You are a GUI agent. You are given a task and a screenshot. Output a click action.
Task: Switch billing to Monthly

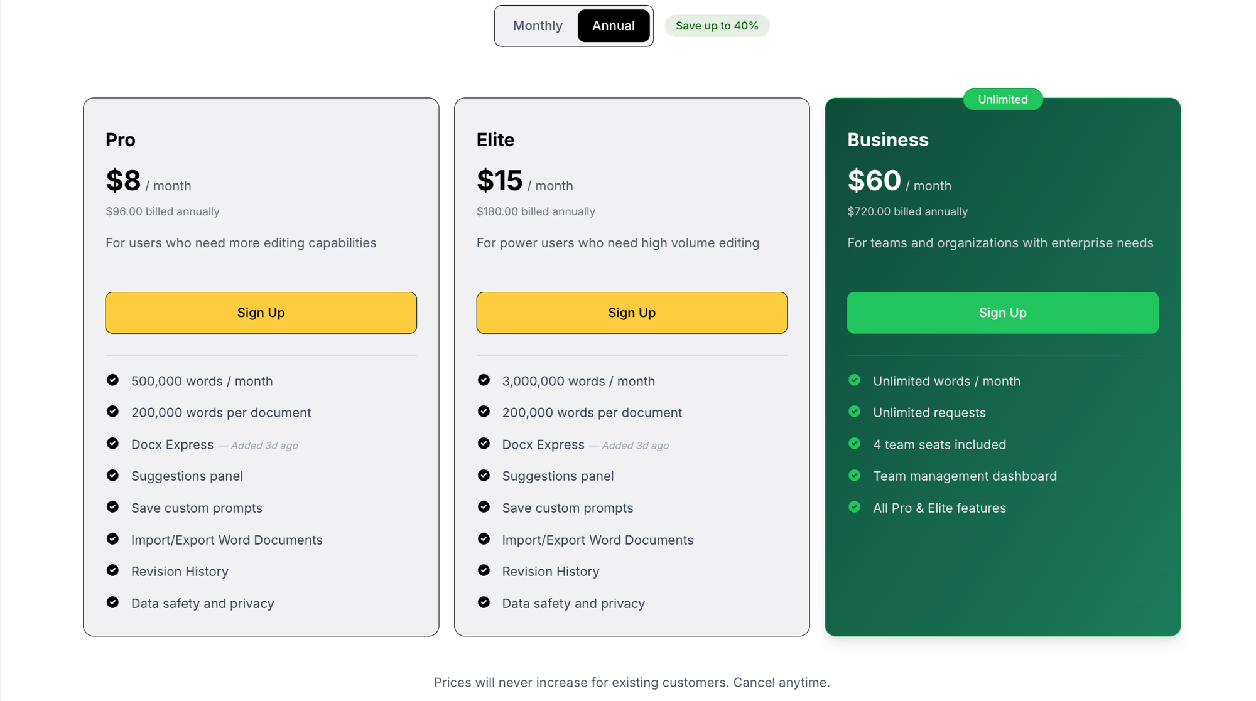pos(538,26)
